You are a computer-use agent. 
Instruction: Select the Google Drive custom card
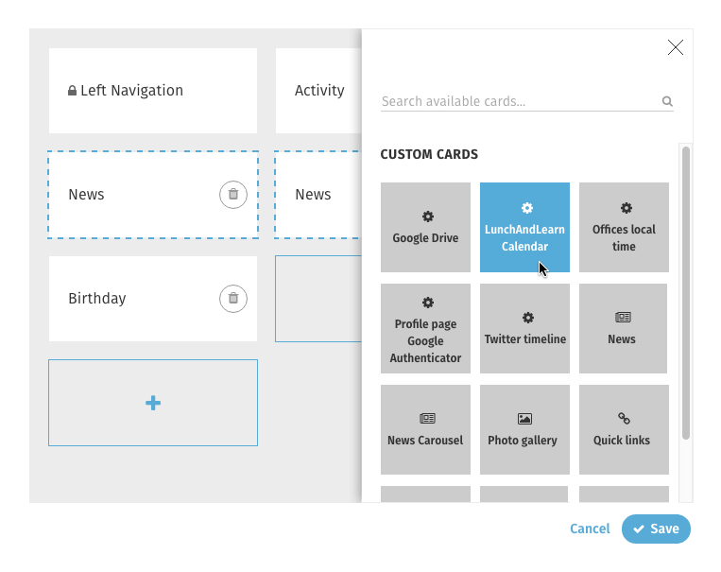425,227
